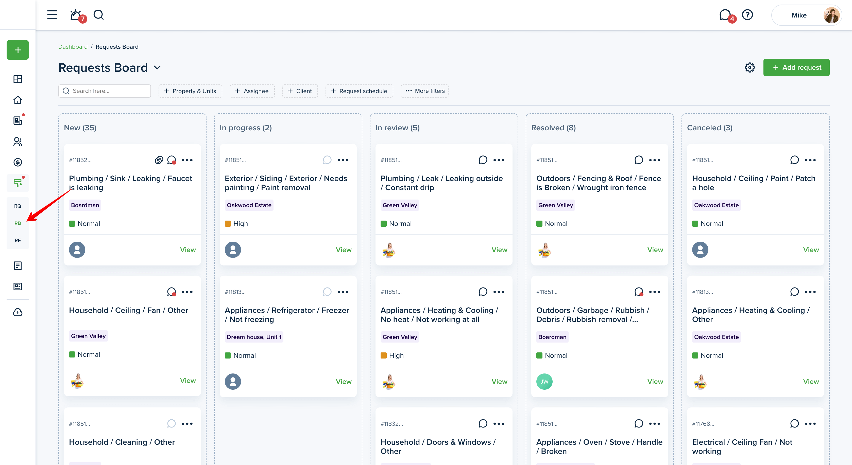Viewport: 852px width, 465px height.
Task: Open the Property & Units filter
Action: pyautogui.click(x=190, y=91)
